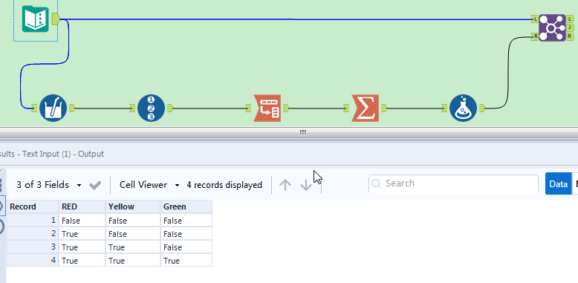The width and height of the screenshot is (578, 283).
Task: Click the '4 records displayed' label
Action: tap(224, 185)
